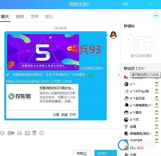Switch to the 聊天 tab
The width and height of the screenshot is (161, 156).
(5, 17)
